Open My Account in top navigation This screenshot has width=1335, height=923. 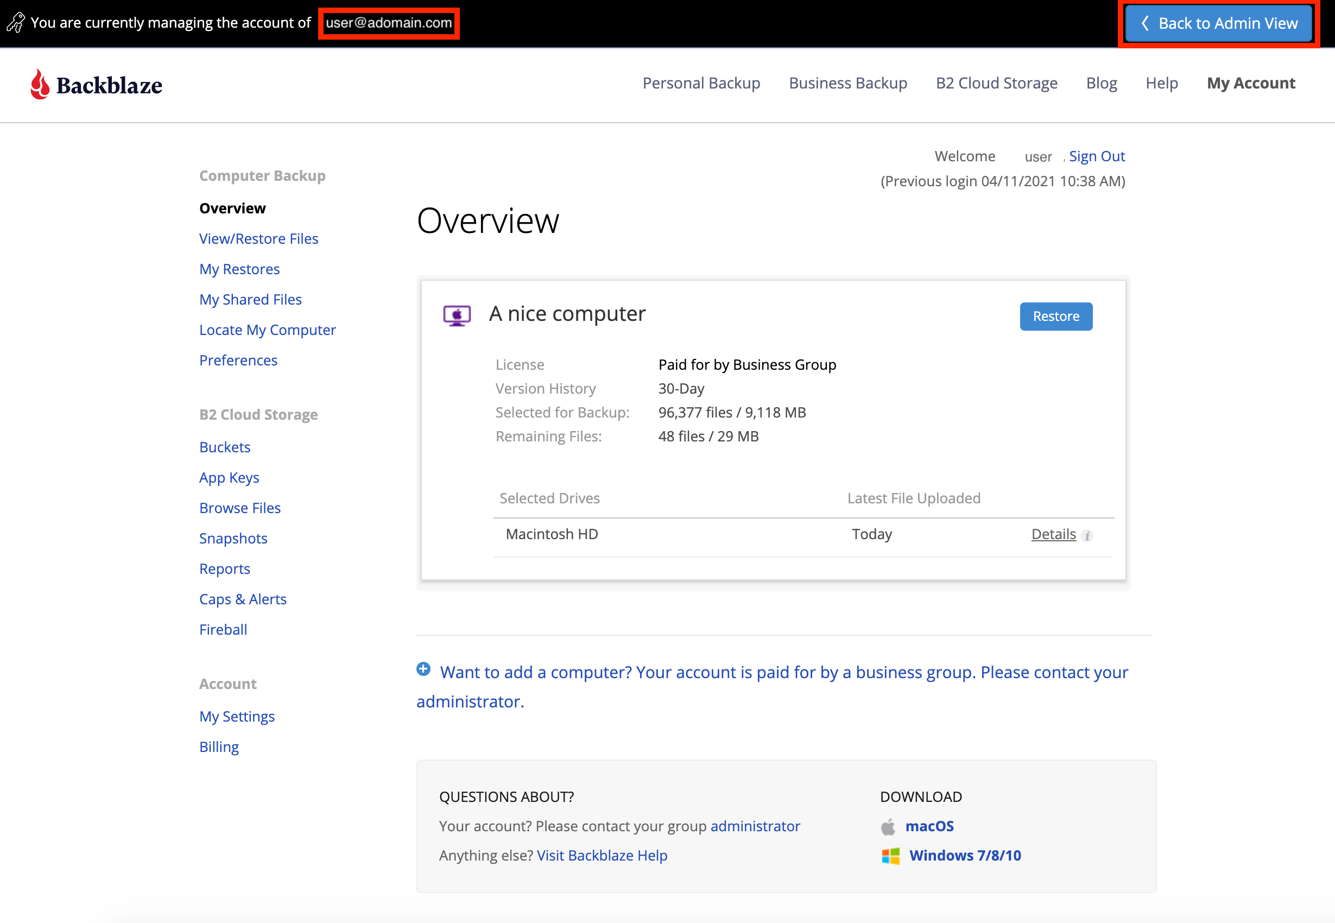click(1251, 83)
